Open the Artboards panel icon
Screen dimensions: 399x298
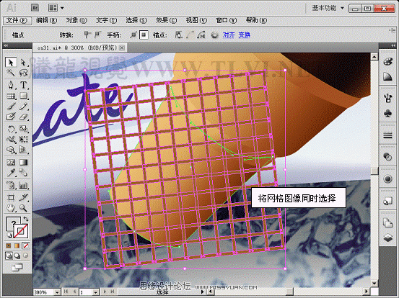pyautogui.click(x=387, y=223)
